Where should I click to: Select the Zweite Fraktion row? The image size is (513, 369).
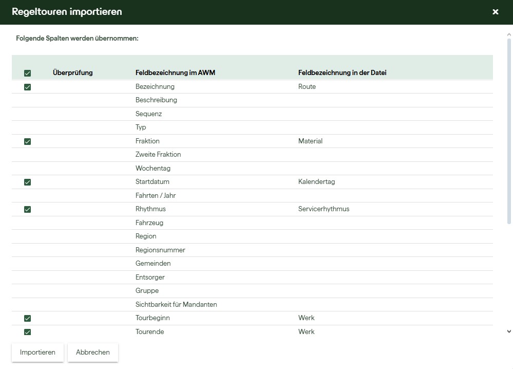158,155
